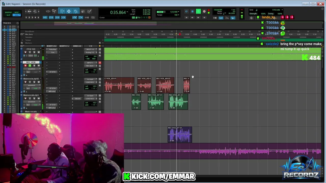The image size is (326, 183).
Task: Click REC BUS output on REC VOX
Action: tap(90, 66)
